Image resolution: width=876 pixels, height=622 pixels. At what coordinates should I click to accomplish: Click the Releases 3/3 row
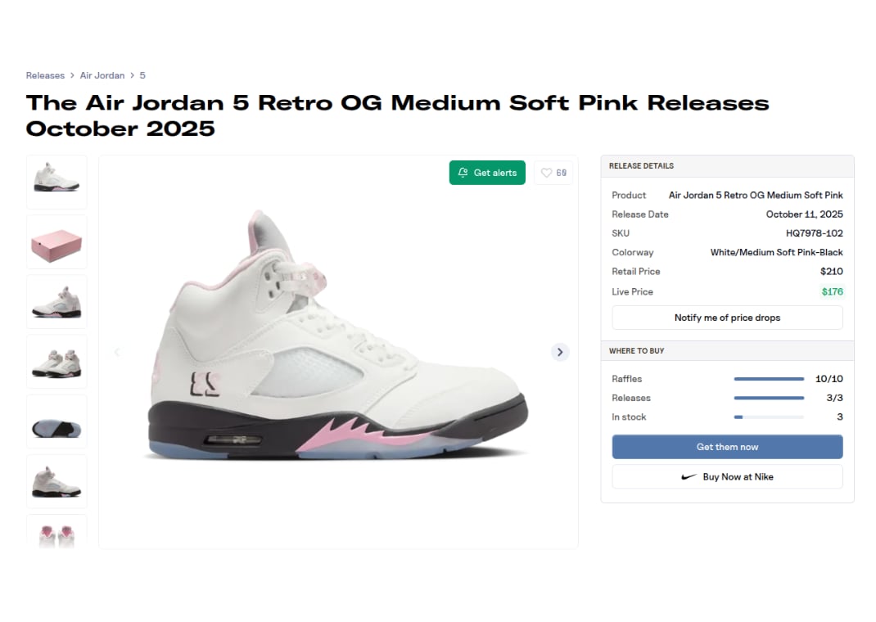[727, 398]
